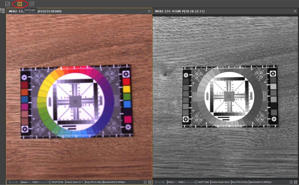This screenshot has width=299, height=185.
Task: Click grid icon in left camera status bar
Action: 150,182
